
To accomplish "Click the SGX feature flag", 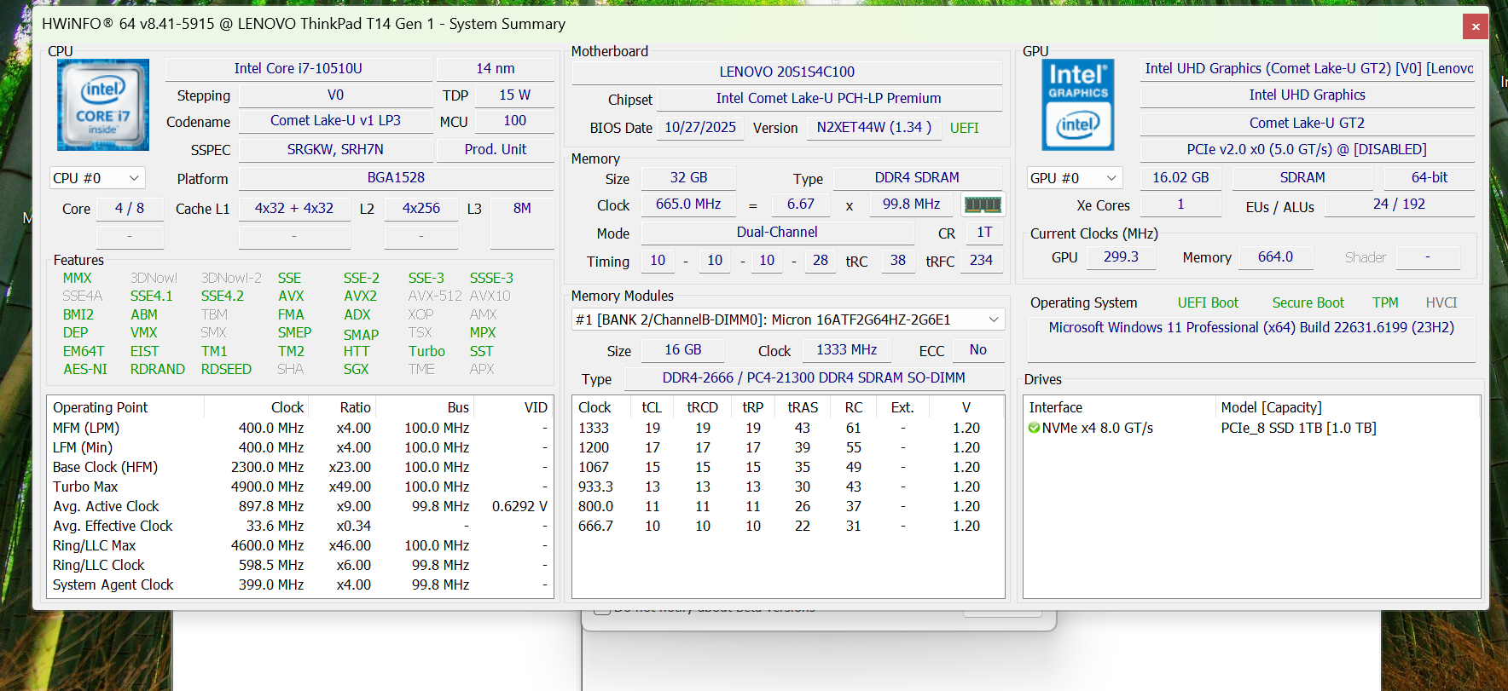I will (357, 369).
